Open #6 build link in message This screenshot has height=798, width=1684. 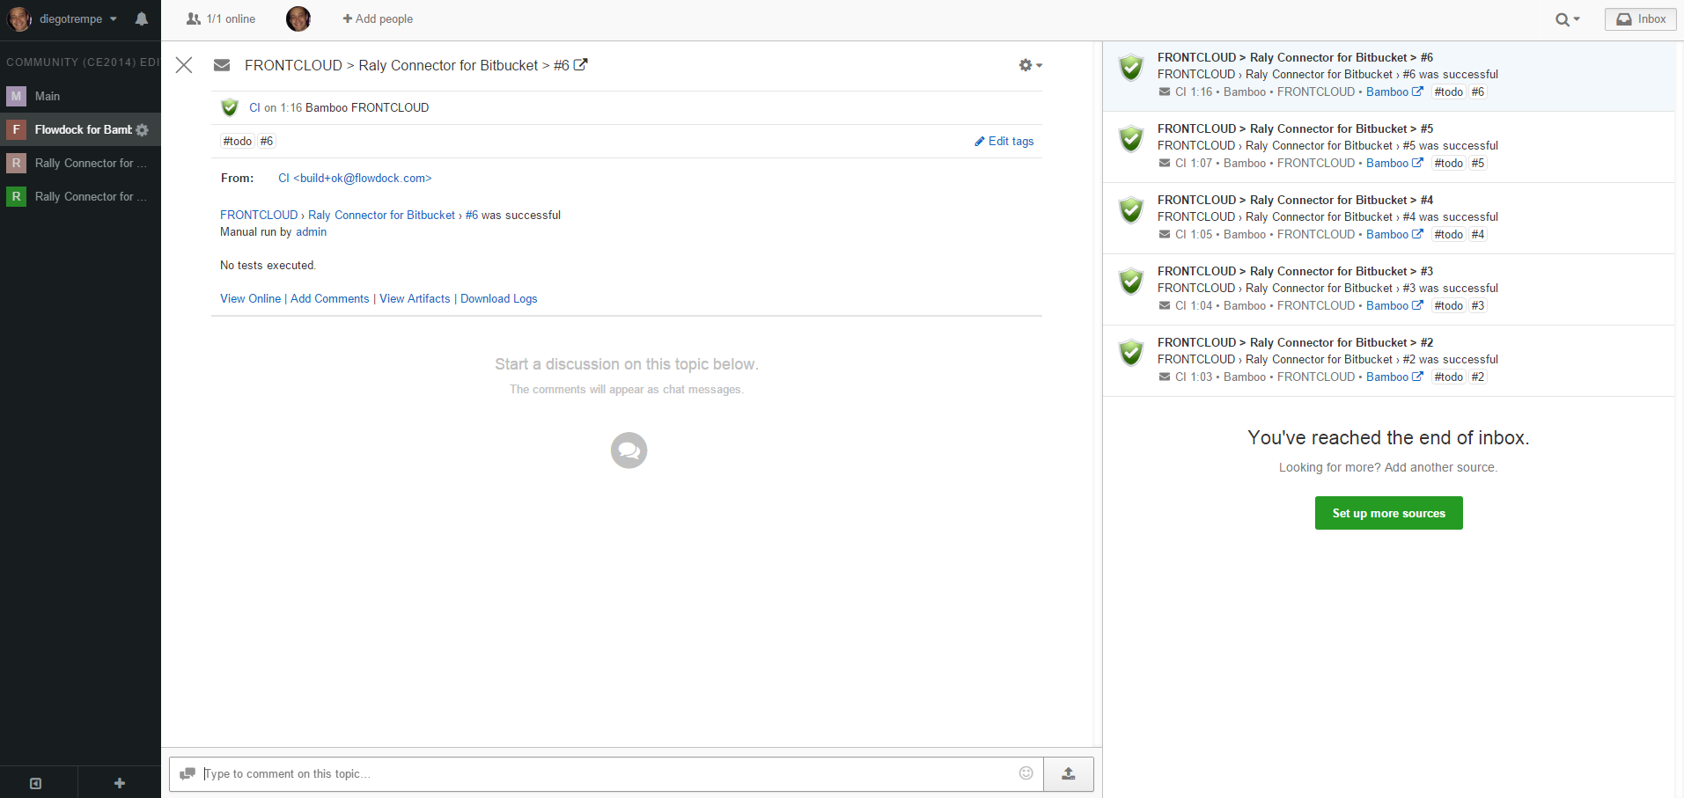(472, 215)
